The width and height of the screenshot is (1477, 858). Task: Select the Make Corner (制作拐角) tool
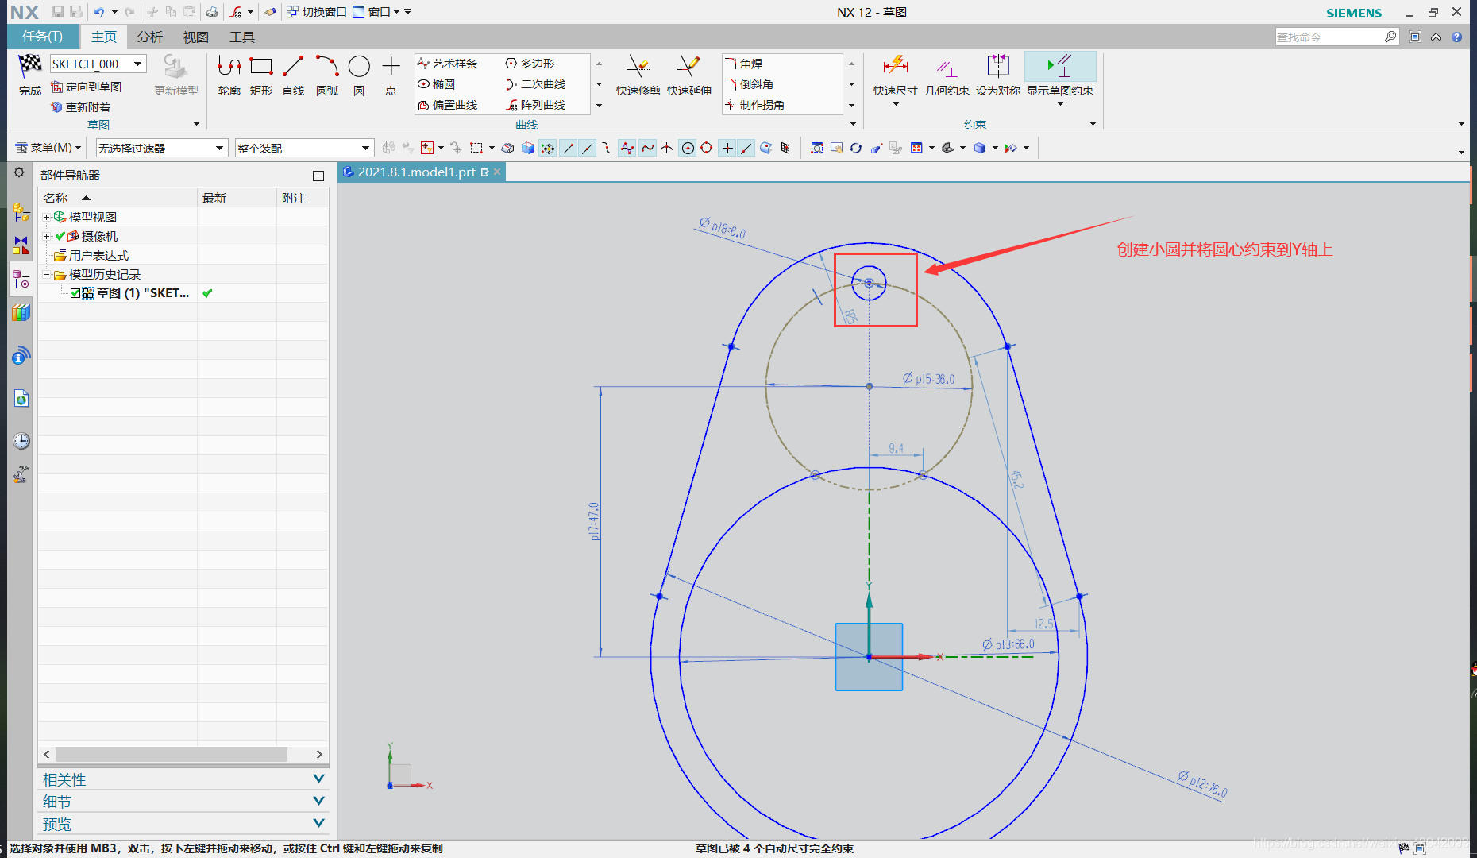754,105
